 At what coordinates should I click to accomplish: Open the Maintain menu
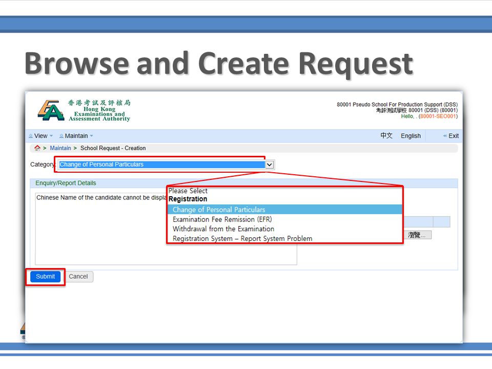point(76,136)
